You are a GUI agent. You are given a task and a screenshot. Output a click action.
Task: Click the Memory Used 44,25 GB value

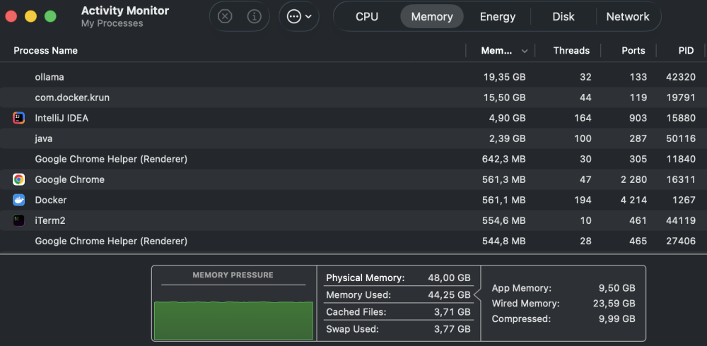[449, 295]
